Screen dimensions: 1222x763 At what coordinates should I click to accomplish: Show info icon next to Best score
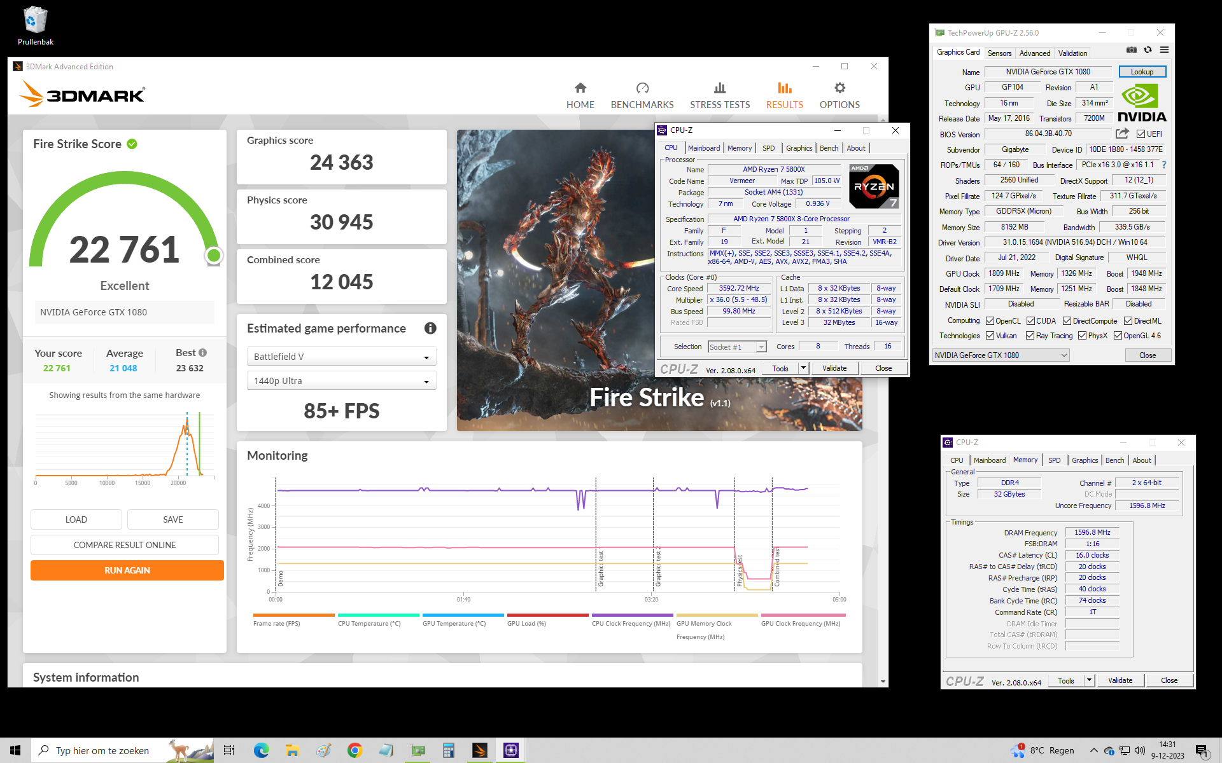point(202,352)
